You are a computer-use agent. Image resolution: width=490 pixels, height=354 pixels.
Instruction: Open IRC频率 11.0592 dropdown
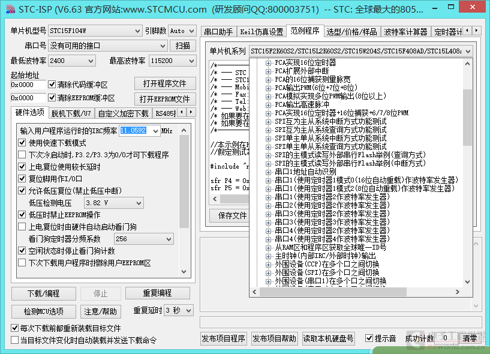tap(155, 131)
